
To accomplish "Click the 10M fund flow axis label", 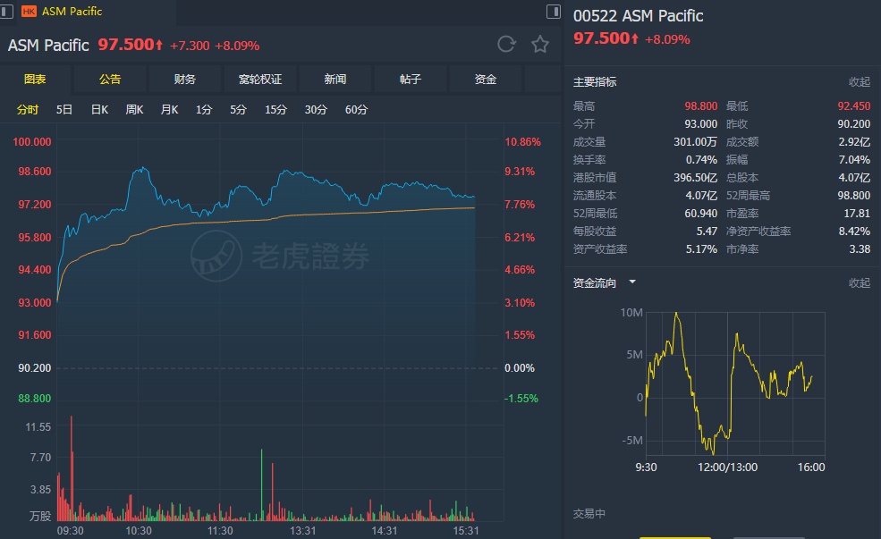I will (x=631, y=313).
